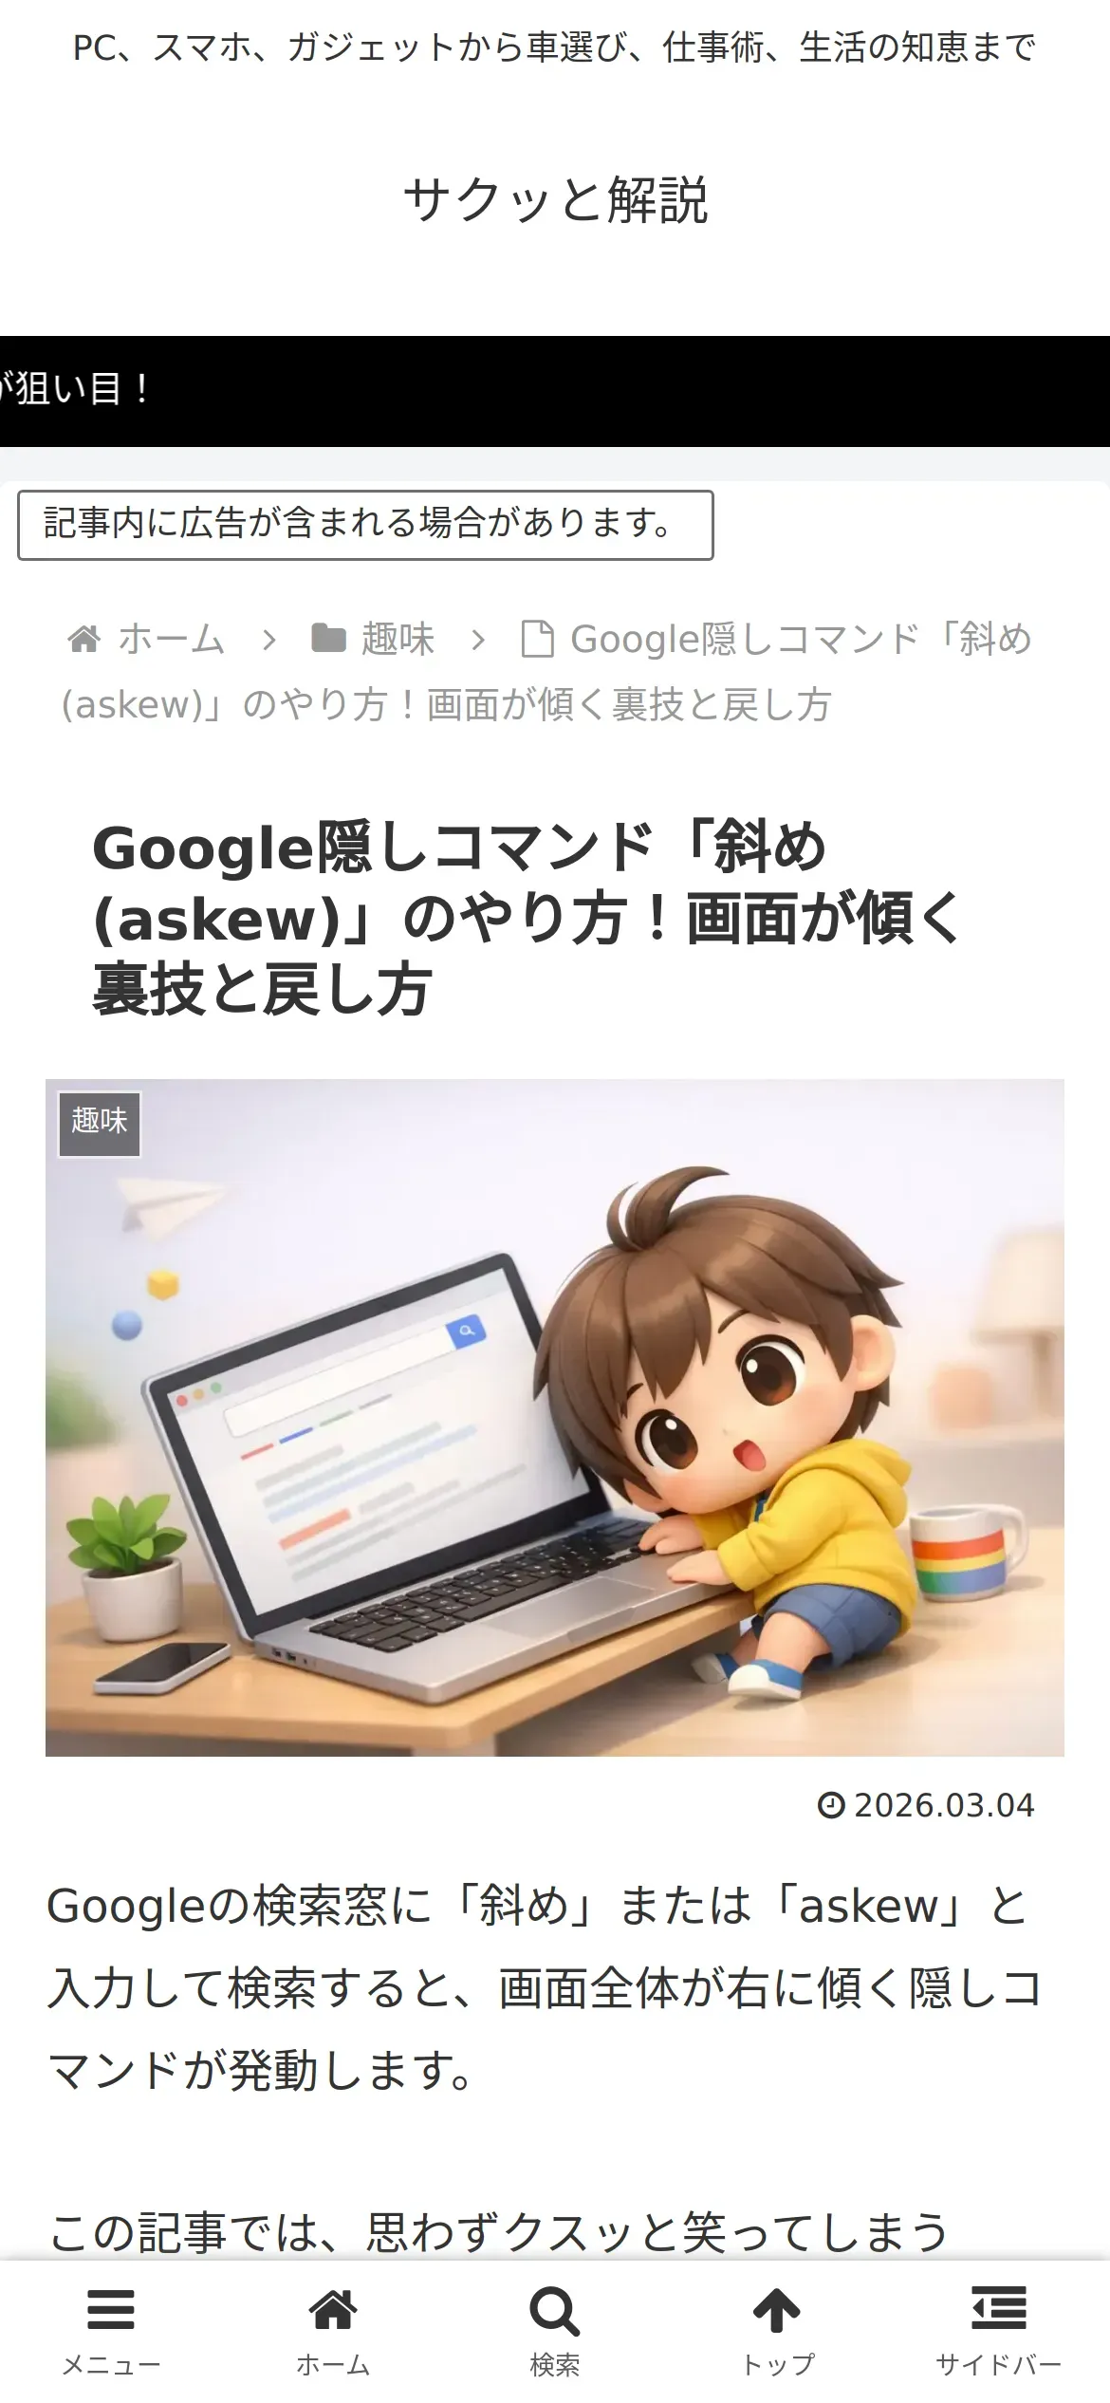Click the ad disclosure notice box
The height and width of the screenshot is (2403, 1110).
pyautogui.click(x=365, y=525)
